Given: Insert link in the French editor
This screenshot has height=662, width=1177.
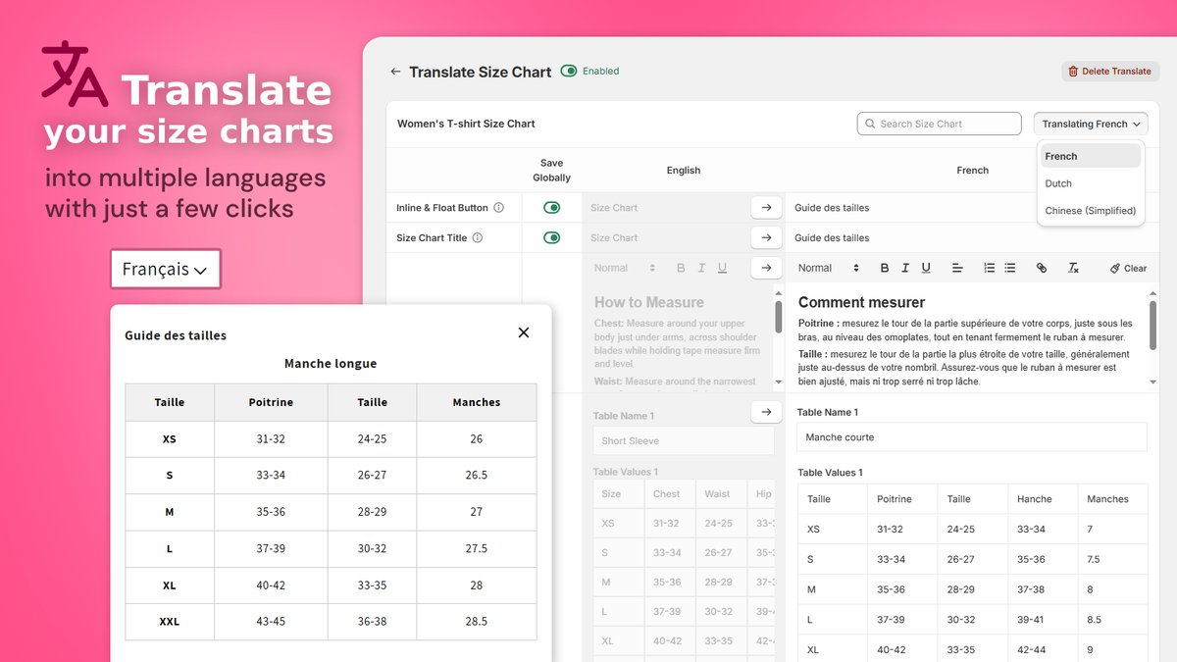Looking at the screenshot, I should coord(1042,268).
